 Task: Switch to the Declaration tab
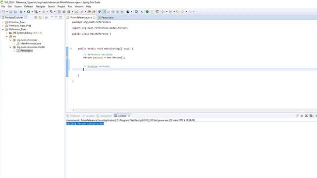click(x=104, y=116)
